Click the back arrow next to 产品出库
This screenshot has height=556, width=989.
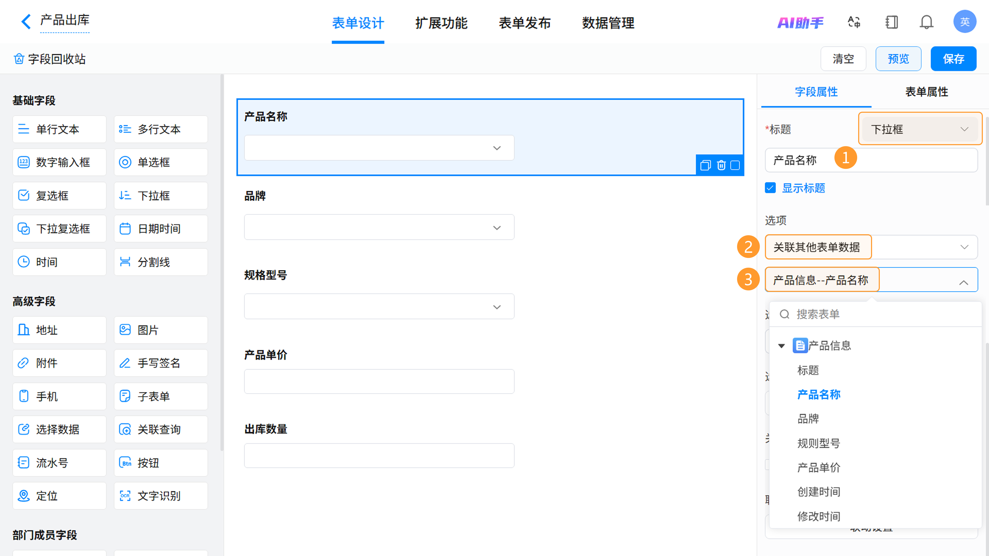[26, 21]
